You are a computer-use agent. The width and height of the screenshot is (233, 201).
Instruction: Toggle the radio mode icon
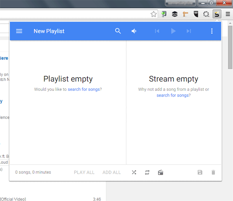pyautogui.click(x=160, y=172)
